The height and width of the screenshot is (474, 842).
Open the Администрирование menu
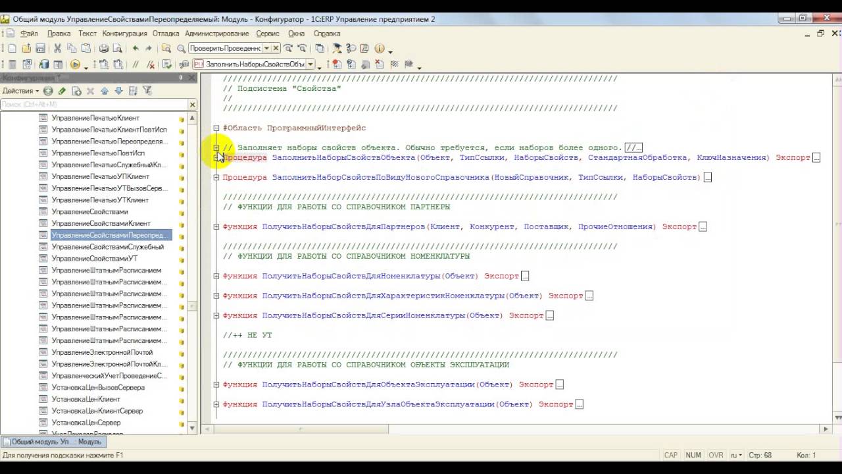click(x=217, y=34)
